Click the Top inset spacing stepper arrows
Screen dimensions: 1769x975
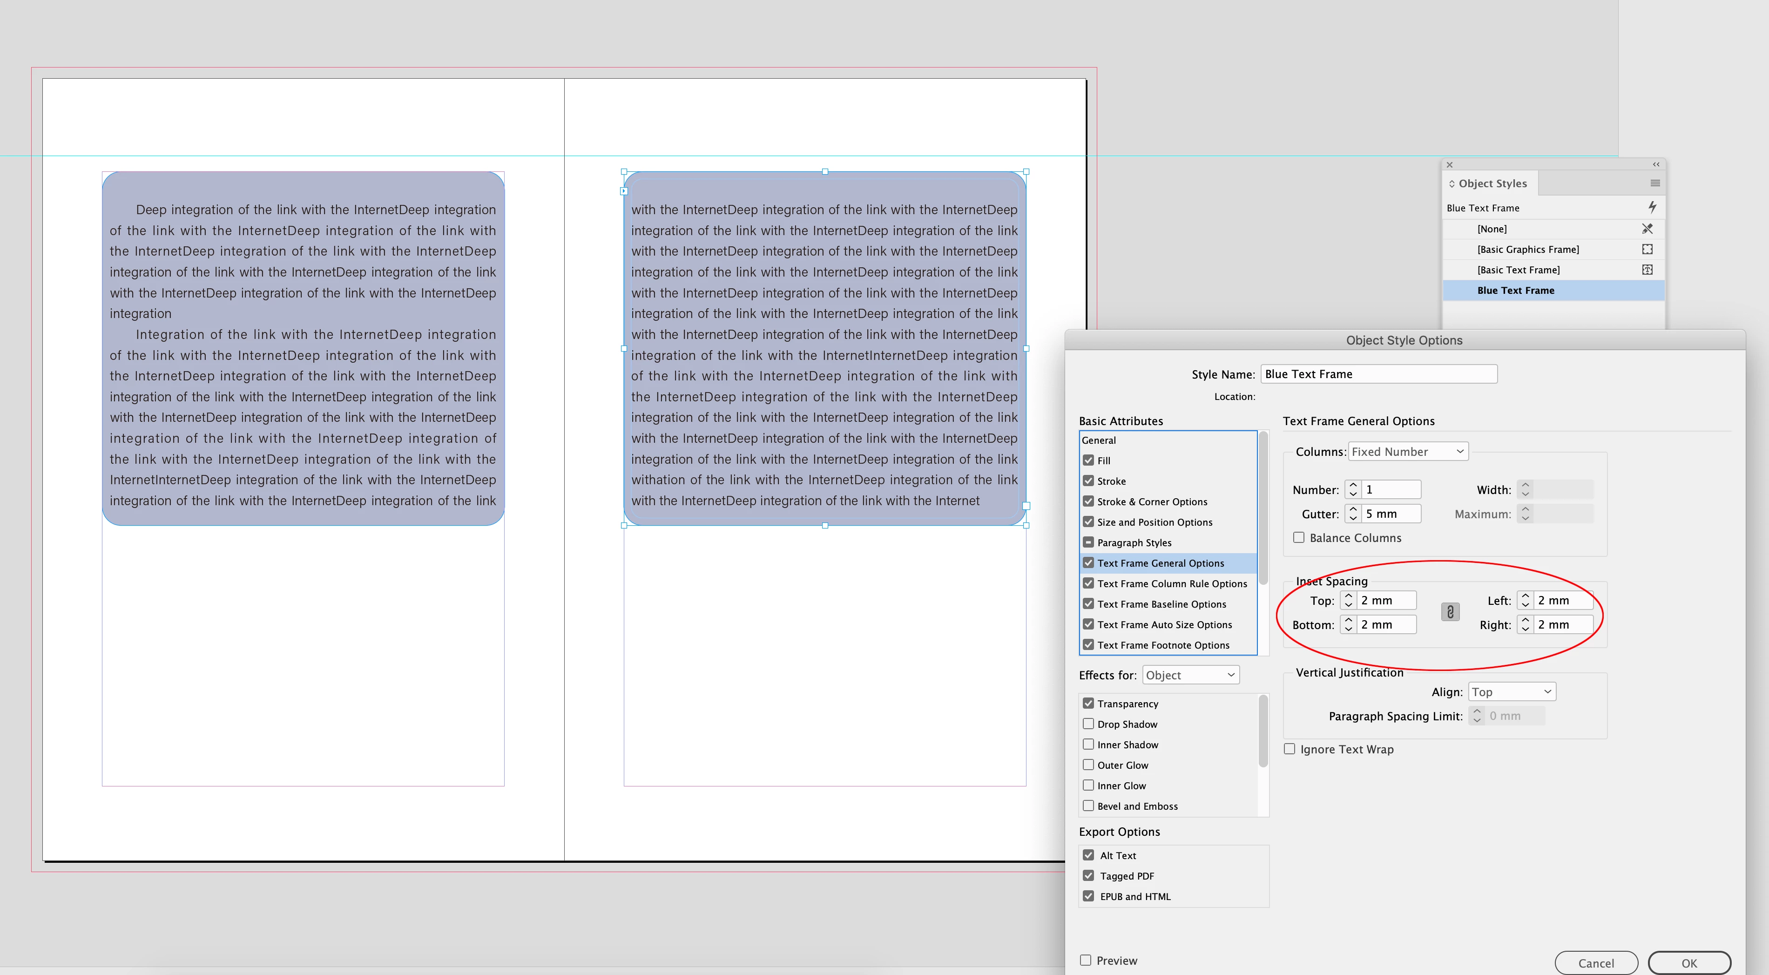tap(1348, 600)
